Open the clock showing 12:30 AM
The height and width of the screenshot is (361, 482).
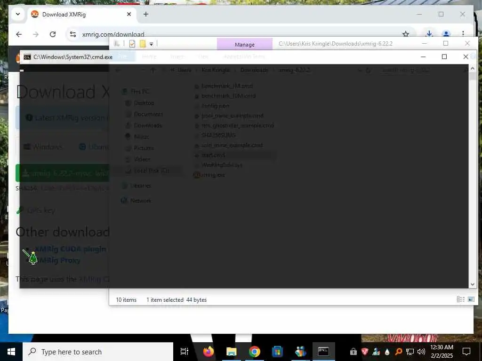(x=442, y=352)
